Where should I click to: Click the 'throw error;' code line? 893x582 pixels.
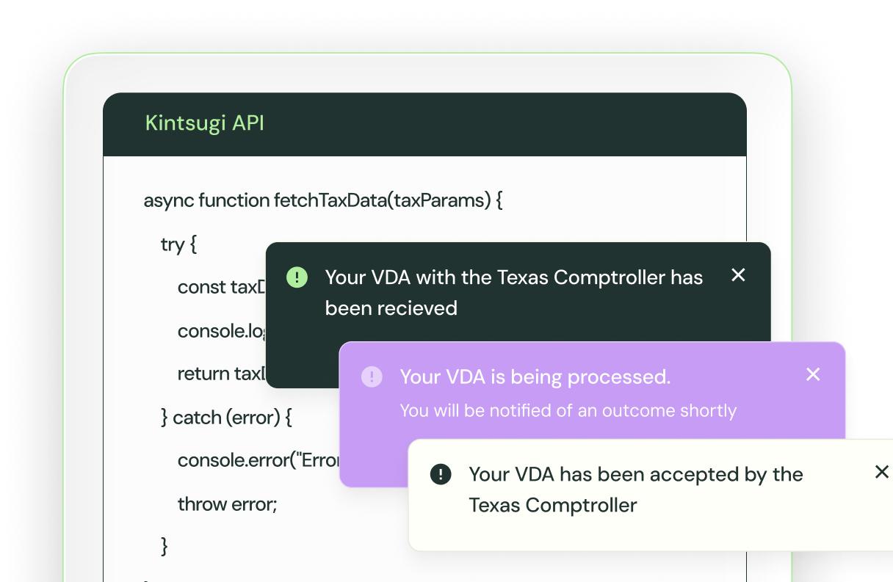coord(227,504)
